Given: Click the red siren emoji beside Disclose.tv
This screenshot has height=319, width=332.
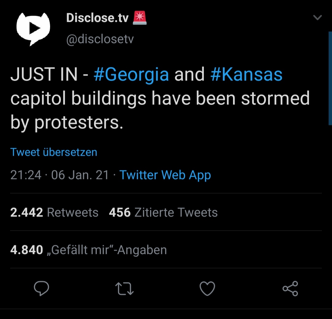Looking at the screenshot, I should click(140, 18).
